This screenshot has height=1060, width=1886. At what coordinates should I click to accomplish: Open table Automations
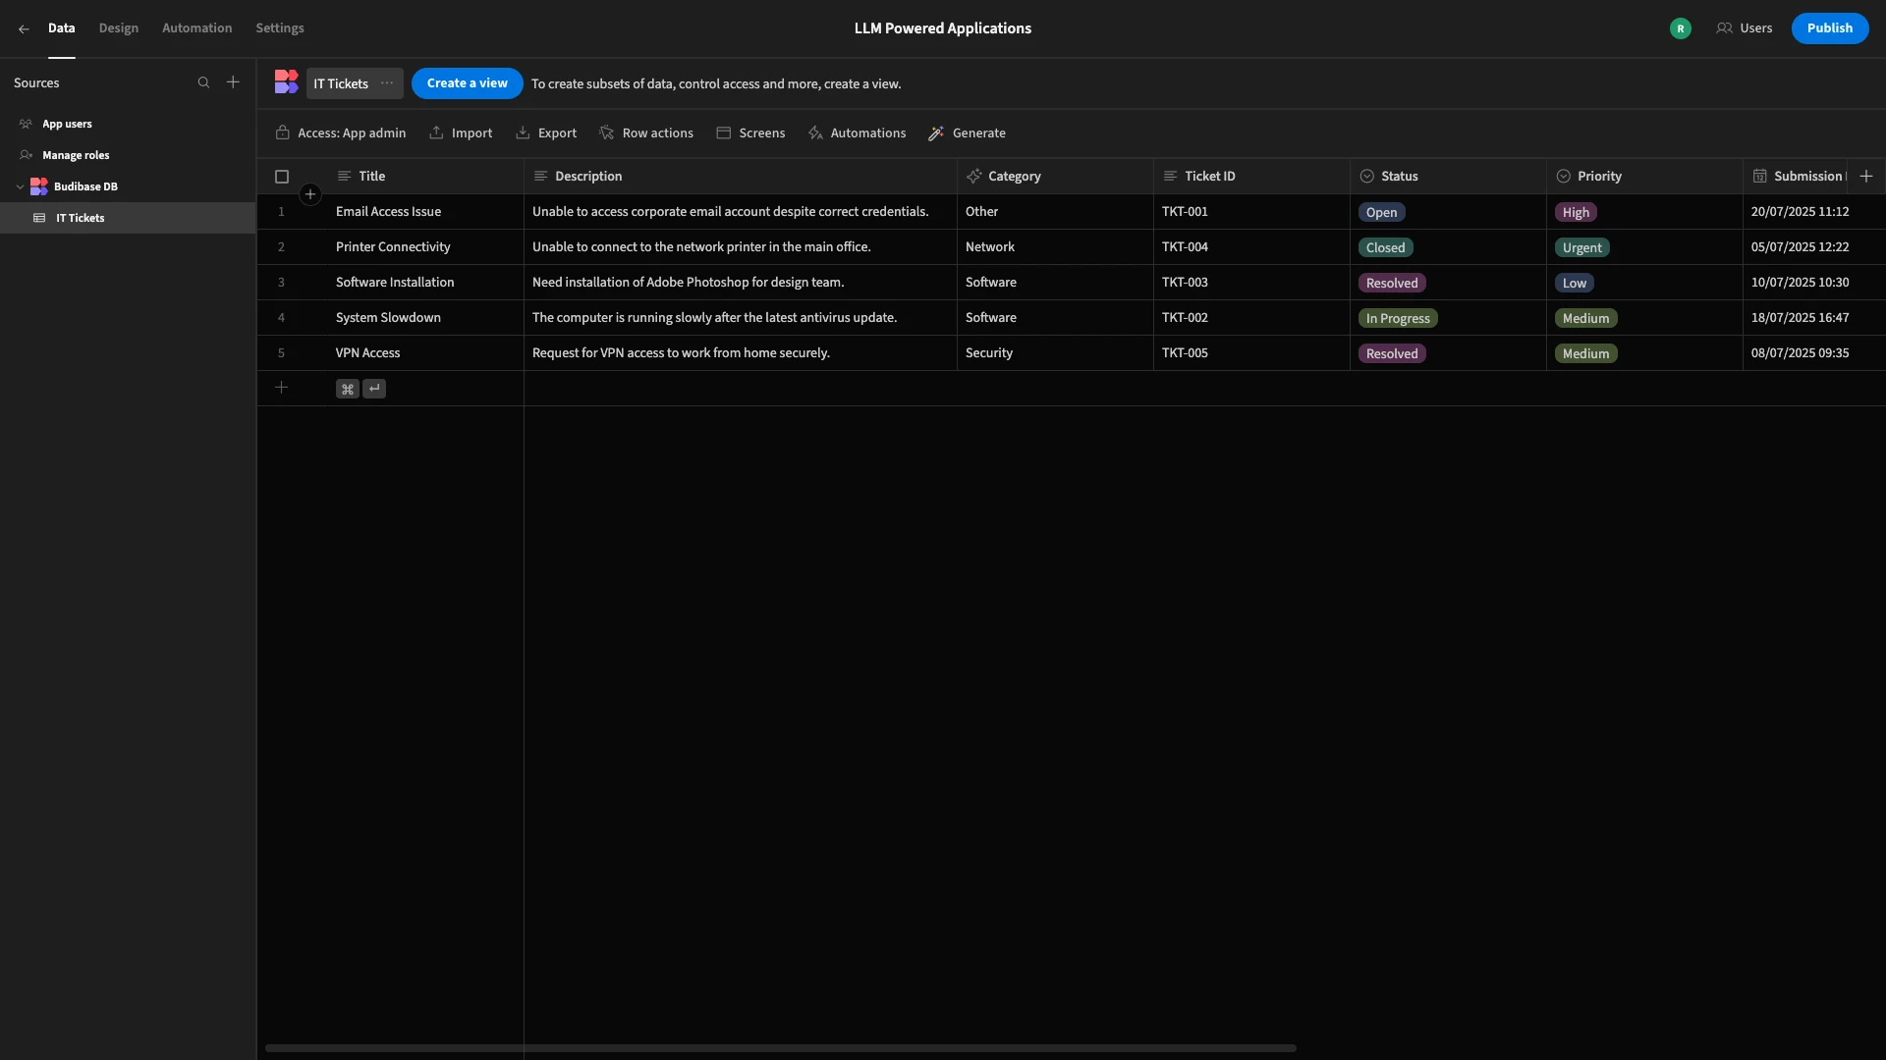pos(857,133)
